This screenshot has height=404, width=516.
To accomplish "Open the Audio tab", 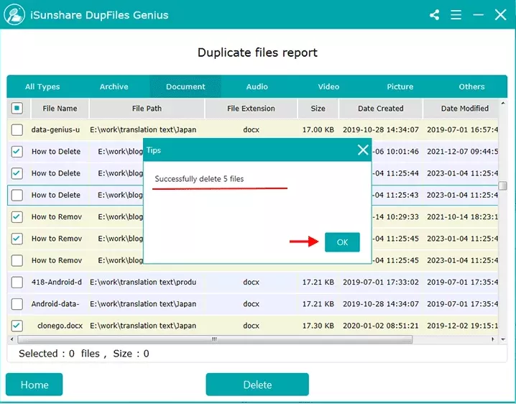I will click(257, 86).
